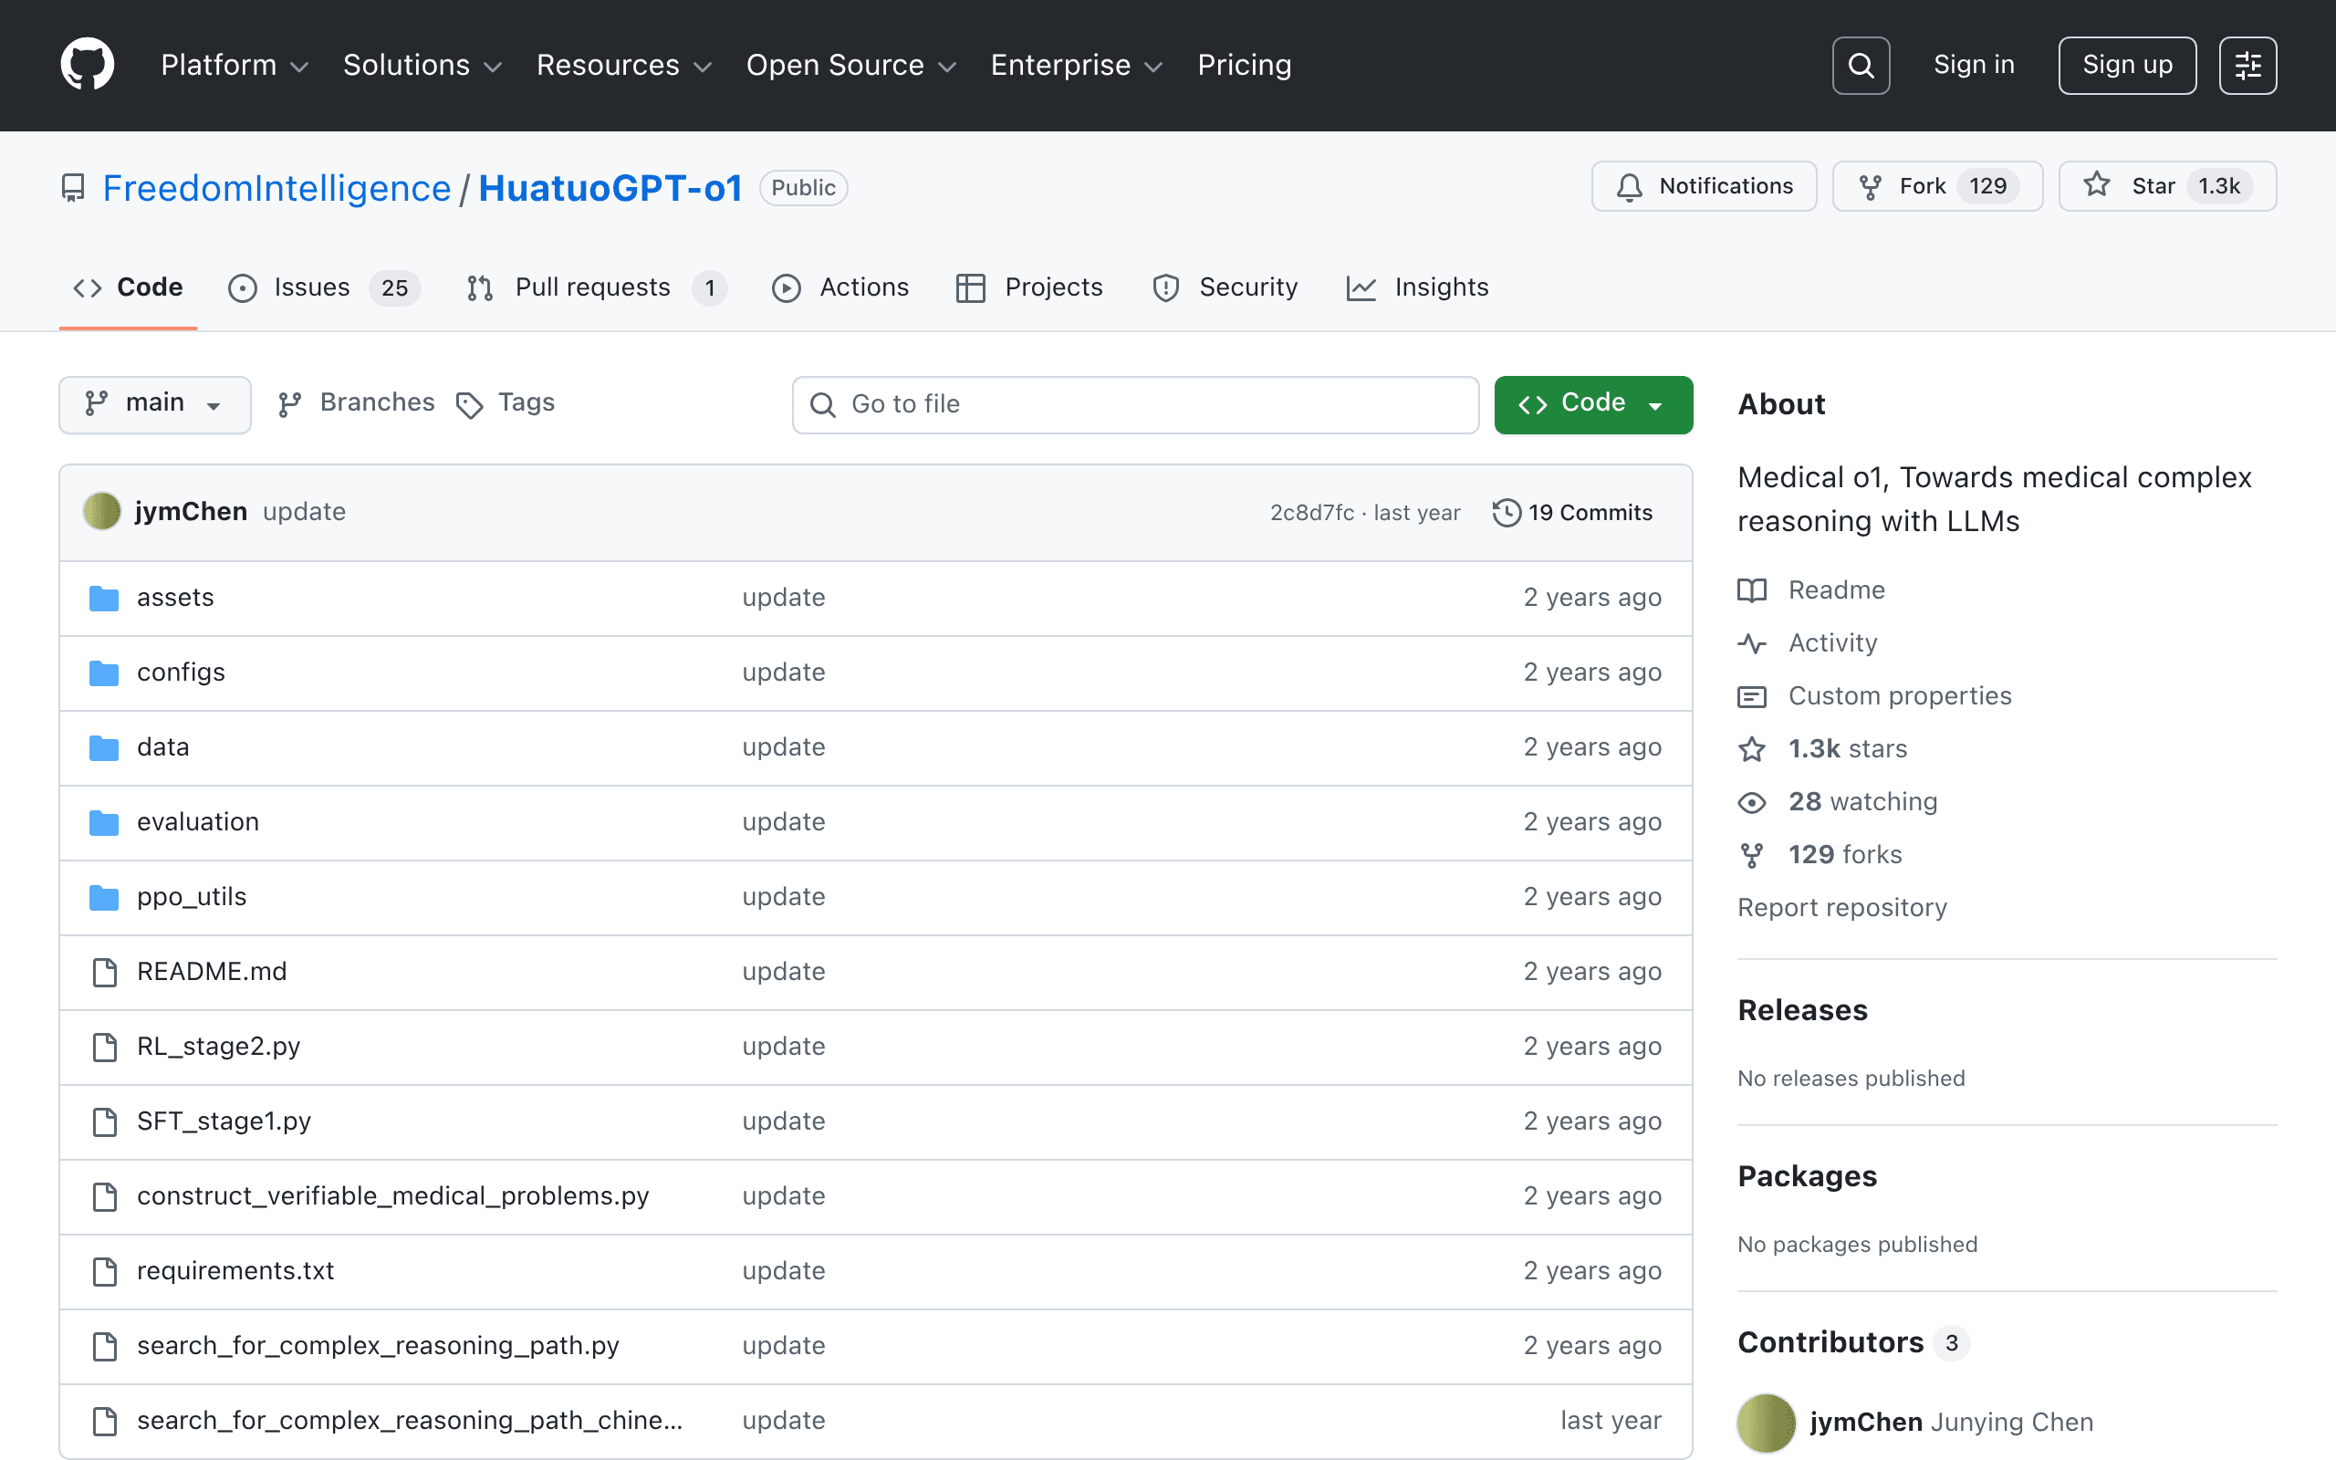This screenshot has width=2336, height=1460.
Task: Click the Activity pulse icon
Action: pos(1752,643)
